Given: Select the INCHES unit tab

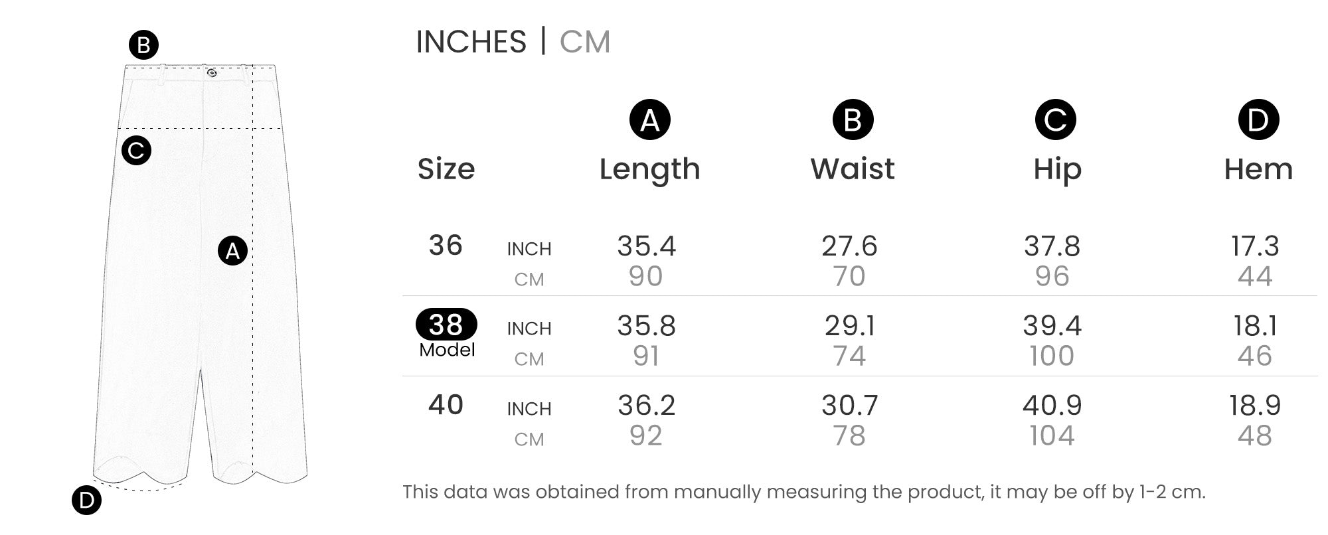Looking at the screenshot, I should tap(471, 42).
